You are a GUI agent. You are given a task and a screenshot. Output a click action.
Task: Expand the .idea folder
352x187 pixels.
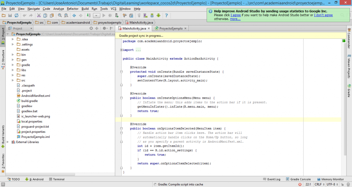point(13,39)
